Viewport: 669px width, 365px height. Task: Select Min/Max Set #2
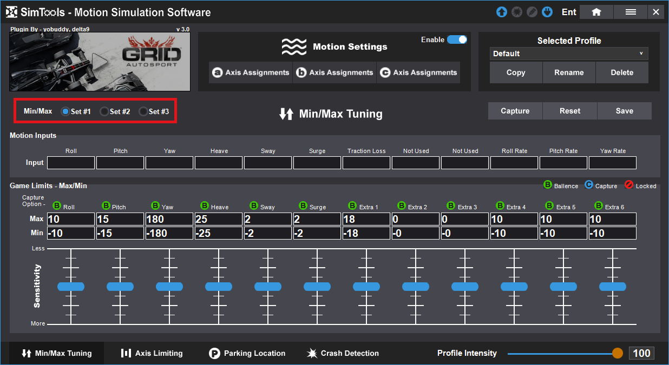point(104,111)
